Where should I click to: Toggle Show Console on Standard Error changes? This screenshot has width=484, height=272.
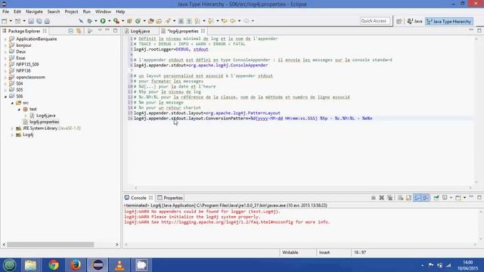(x=426, y=198)
